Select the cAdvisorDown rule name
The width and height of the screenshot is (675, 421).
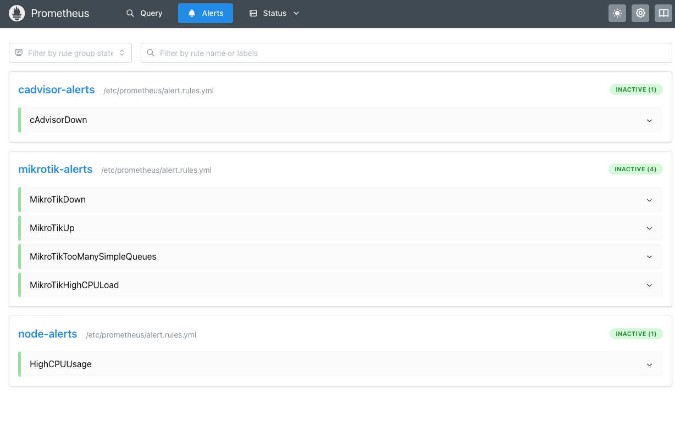click(x=58, y=120)
